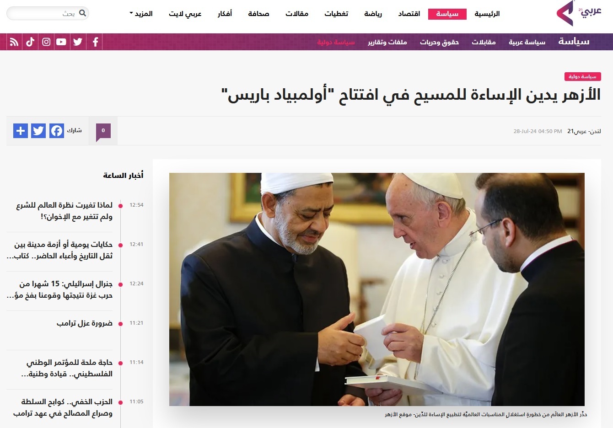Select the رياضة menu item
This screenshot has height=428, width=613.
(x=373, y=14)
